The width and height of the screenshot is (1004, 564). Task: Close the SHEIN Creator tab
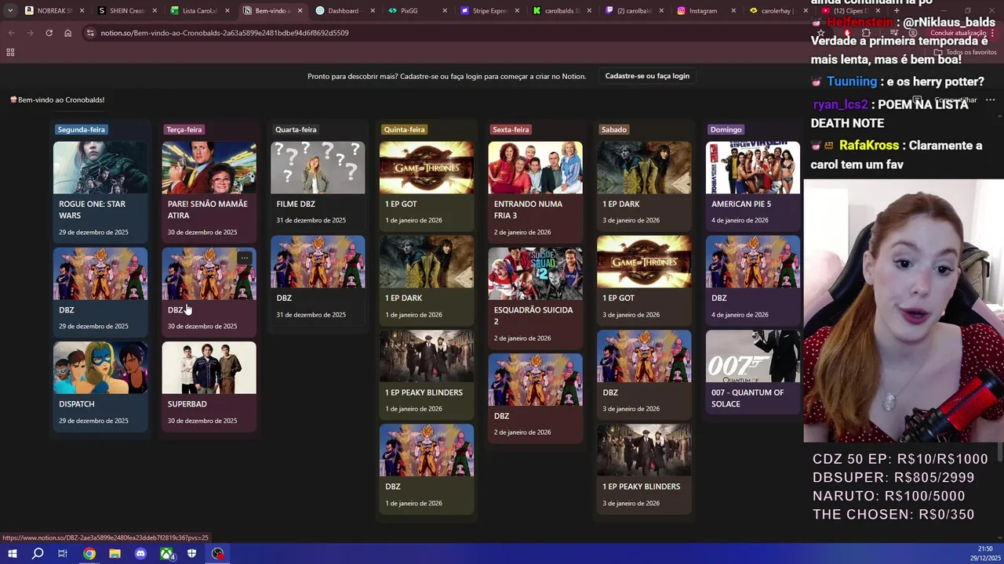click(155, 11)
